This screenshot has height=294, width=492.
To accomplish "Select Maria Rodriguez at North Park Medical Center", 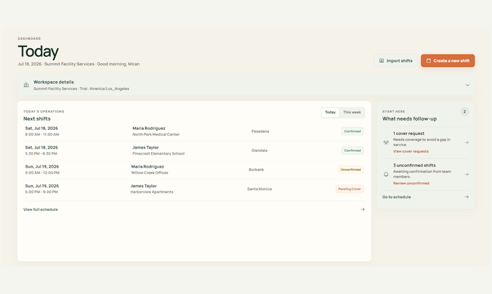I will 149,128.
